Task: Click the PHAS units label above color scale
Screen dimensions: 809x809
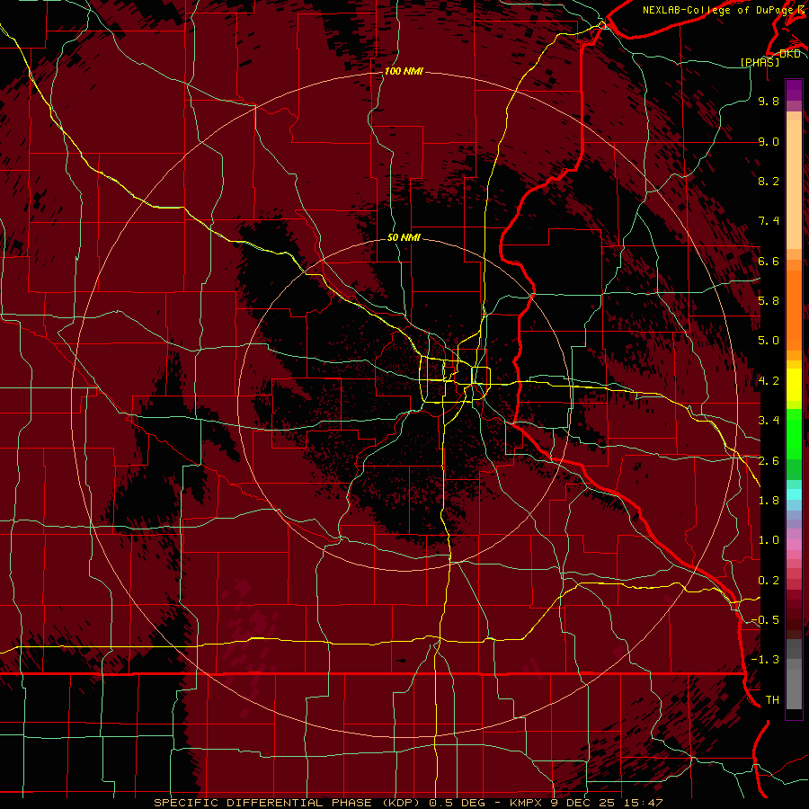Action: pyautogui.click(x=760, y=62)
